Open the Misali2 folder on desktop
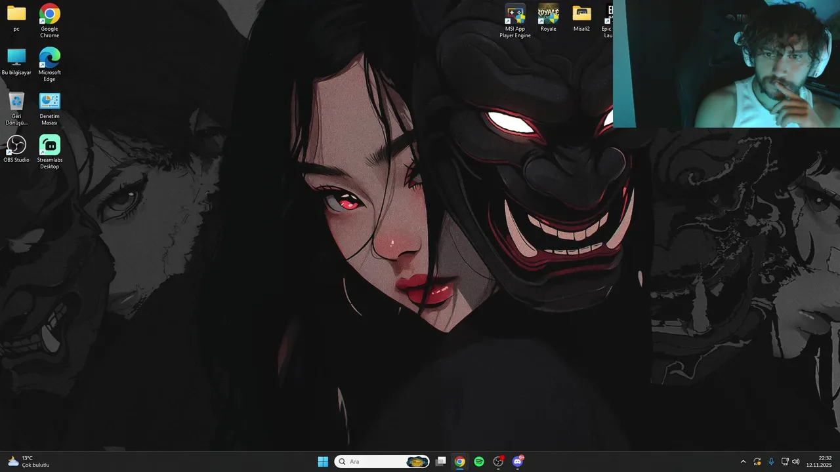The width and height of the screenshot is (840, 472). [x=581, y=18]
